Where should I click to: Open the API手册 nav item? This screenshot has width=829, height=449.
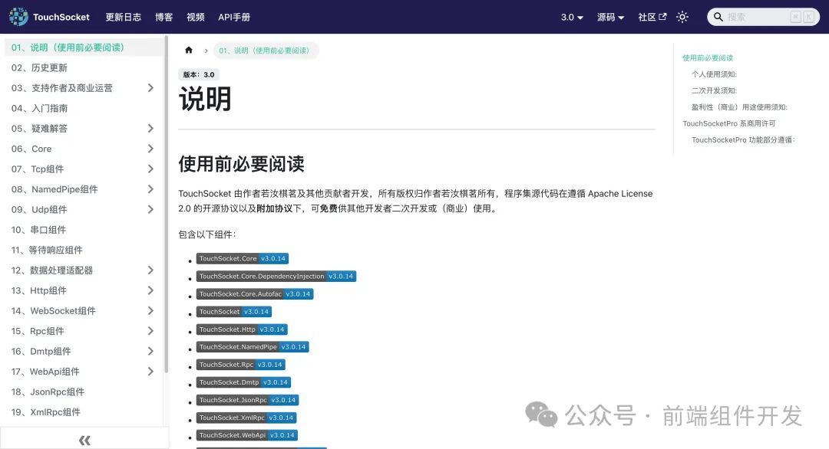pyautogui.click(x=234, y=17)
